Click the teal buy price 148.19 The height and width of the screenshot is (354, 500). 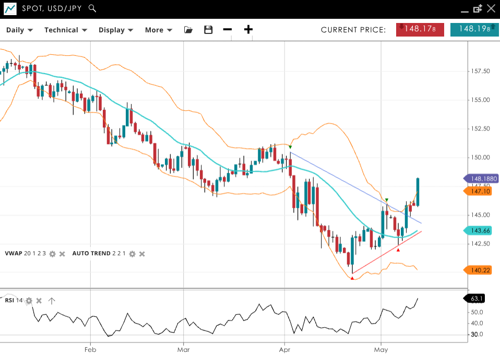point(474,29)
